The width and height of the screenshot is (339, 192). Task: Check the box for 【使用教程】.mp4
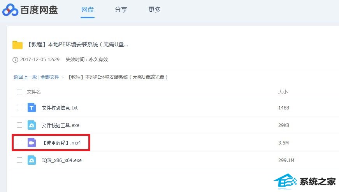[x=19, y=143]
